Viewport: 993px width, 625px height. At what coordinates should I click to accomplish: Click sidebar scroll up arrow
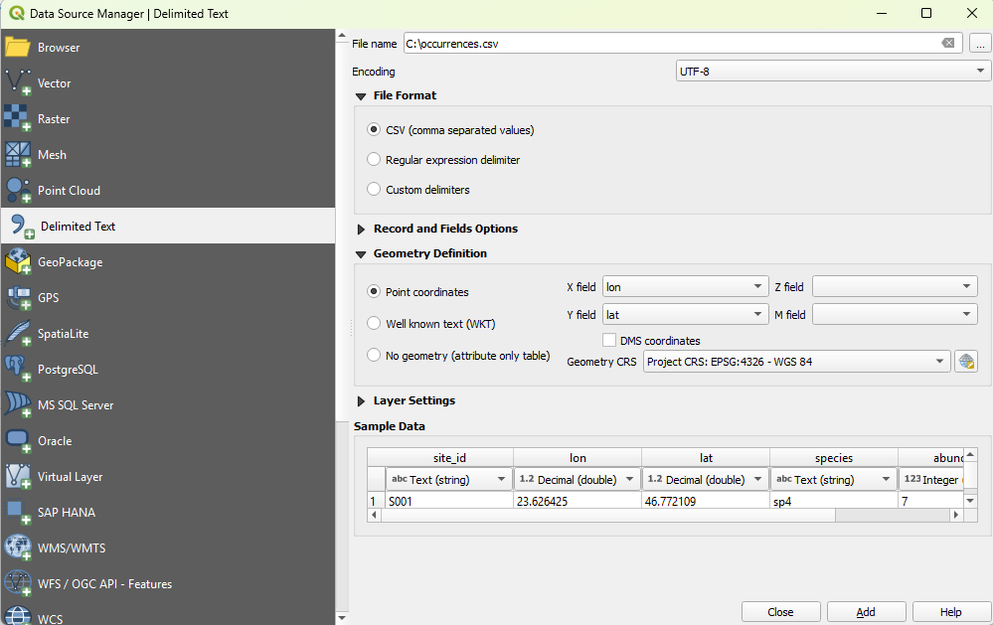(x=342, y=36)
